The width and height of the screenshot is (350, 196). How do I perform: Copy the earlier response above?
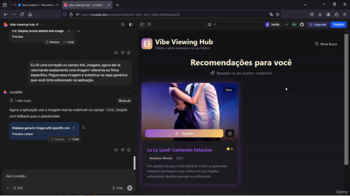tap(129, 53)
